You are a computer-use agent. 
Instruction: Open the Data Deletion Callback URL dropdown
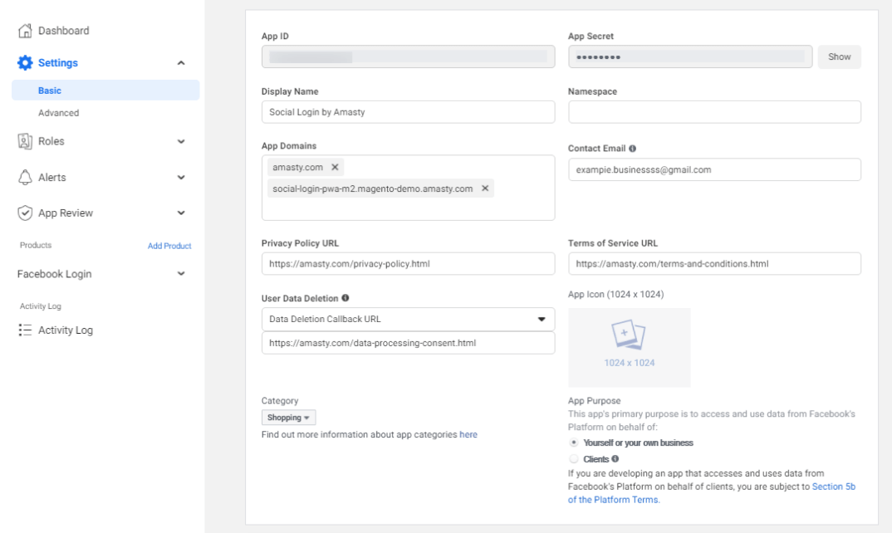pyautogui.click(x=408, y=319)
